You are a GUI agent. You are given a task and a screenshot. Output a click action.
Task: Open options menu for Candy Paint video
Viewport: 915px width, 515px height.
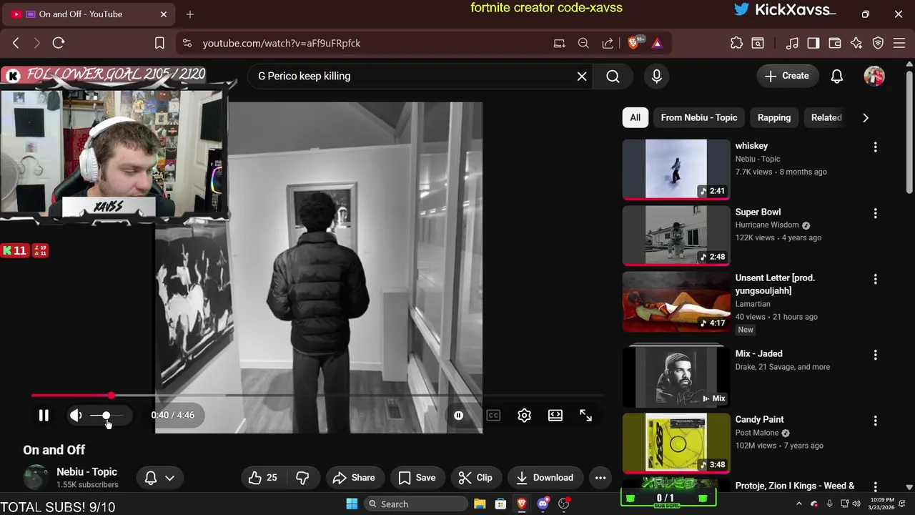[x=875, y=421]
